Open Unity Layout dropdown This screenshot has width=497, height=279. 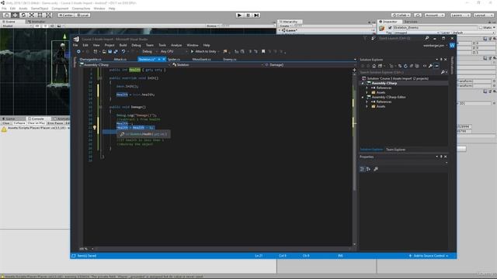[483, 15]
